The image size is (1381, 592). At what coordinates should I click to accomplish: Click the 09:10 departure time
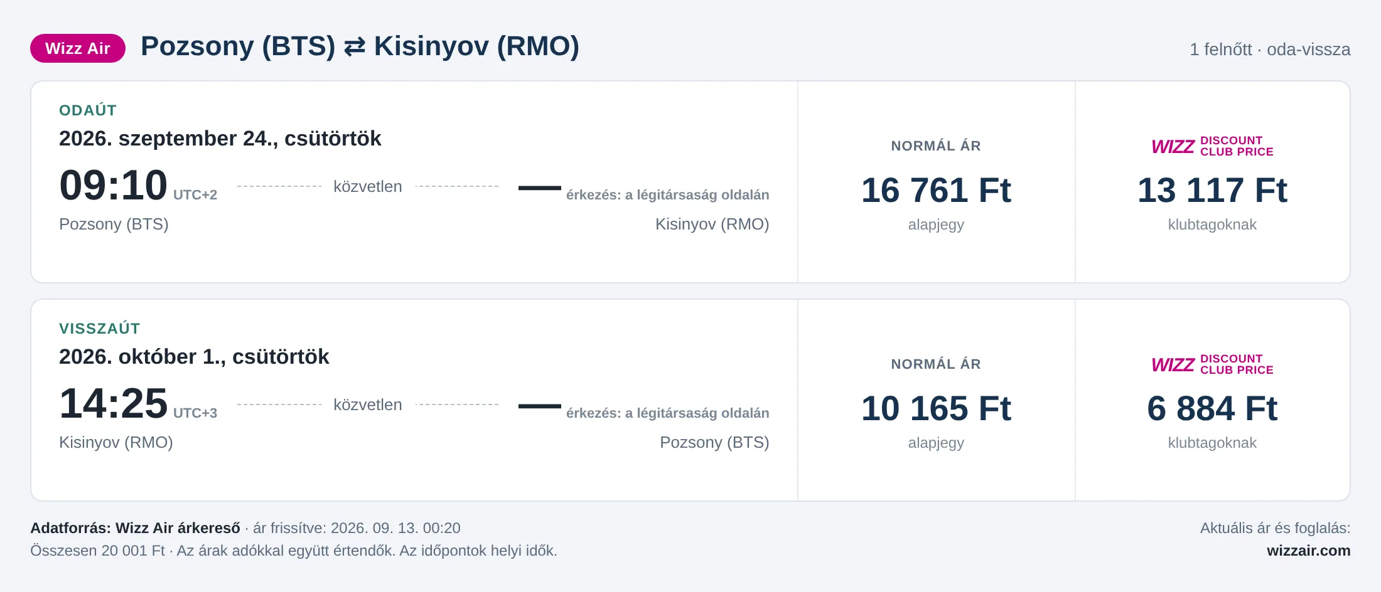[114, 186]
